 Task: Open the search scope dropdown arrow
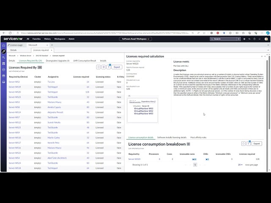(x=238, y=39)
